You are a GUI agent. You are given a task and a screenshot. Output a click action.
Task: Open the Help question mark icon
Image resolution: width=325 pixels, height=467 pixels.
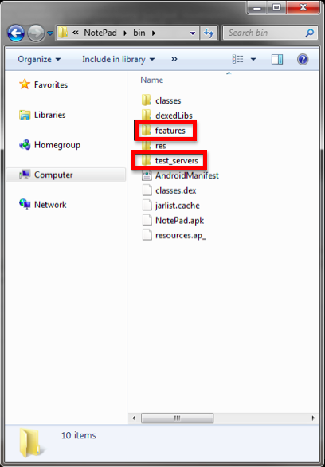tap(302, 59)
